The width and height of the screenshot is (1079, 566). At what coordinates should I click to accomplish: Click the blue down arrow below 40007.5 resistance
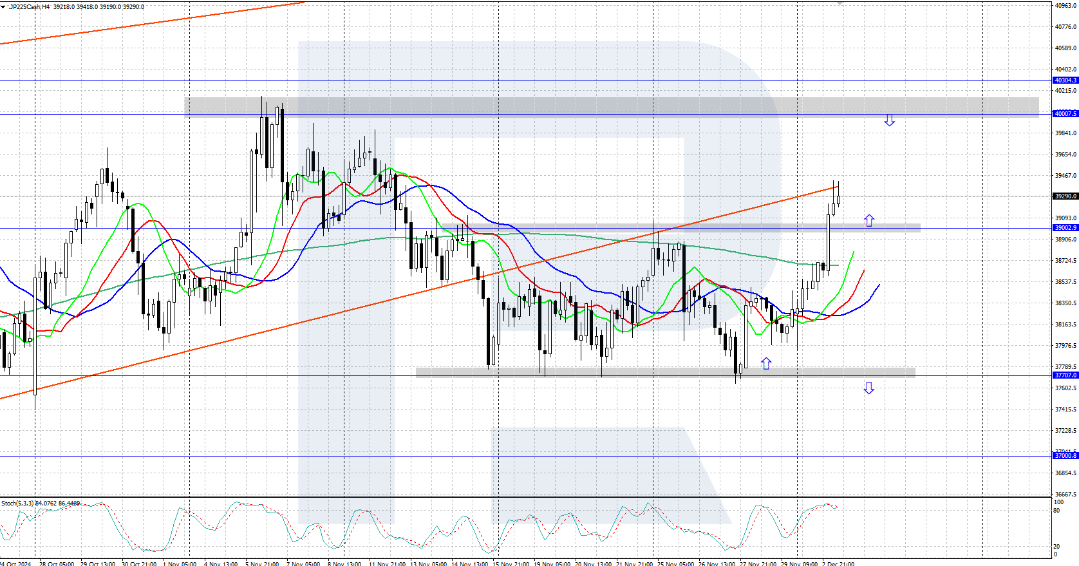(x=889, y=120)
